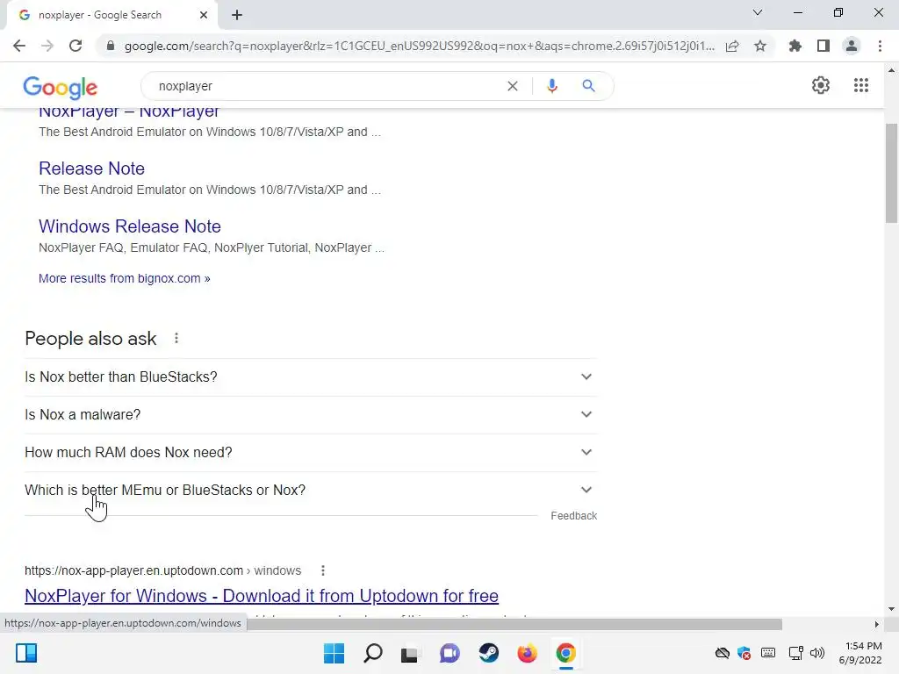This screenshot has height=674, width=899.
Task: Click in the noxplayer search field
Action: click(327, 86)
